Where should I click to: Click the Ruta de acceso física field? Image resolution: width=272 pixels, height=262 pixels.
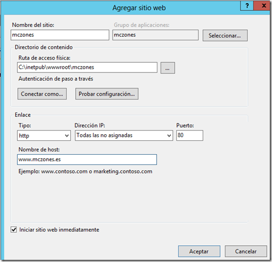87,68
